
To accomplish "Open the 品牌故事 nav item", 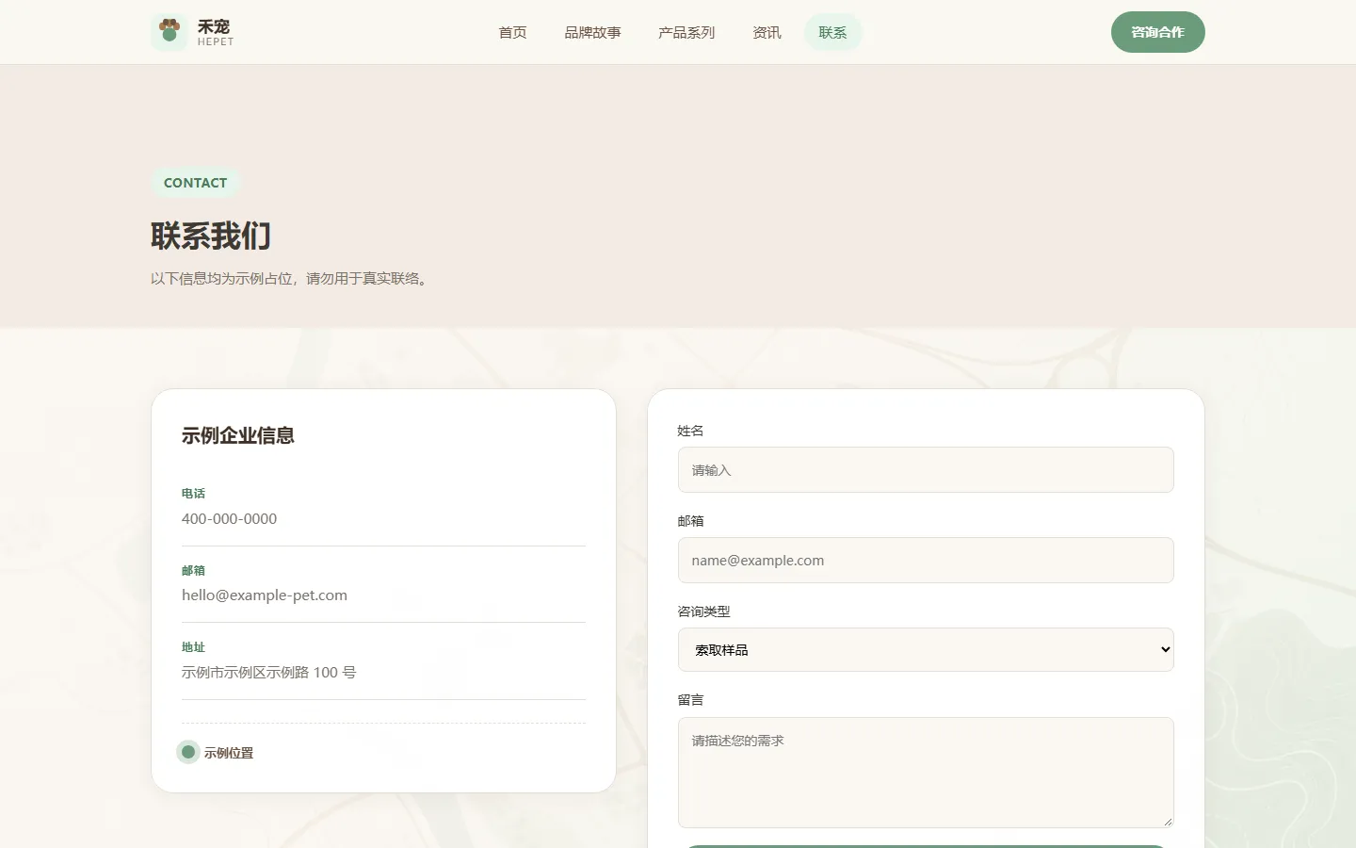I will click(592, 32).
